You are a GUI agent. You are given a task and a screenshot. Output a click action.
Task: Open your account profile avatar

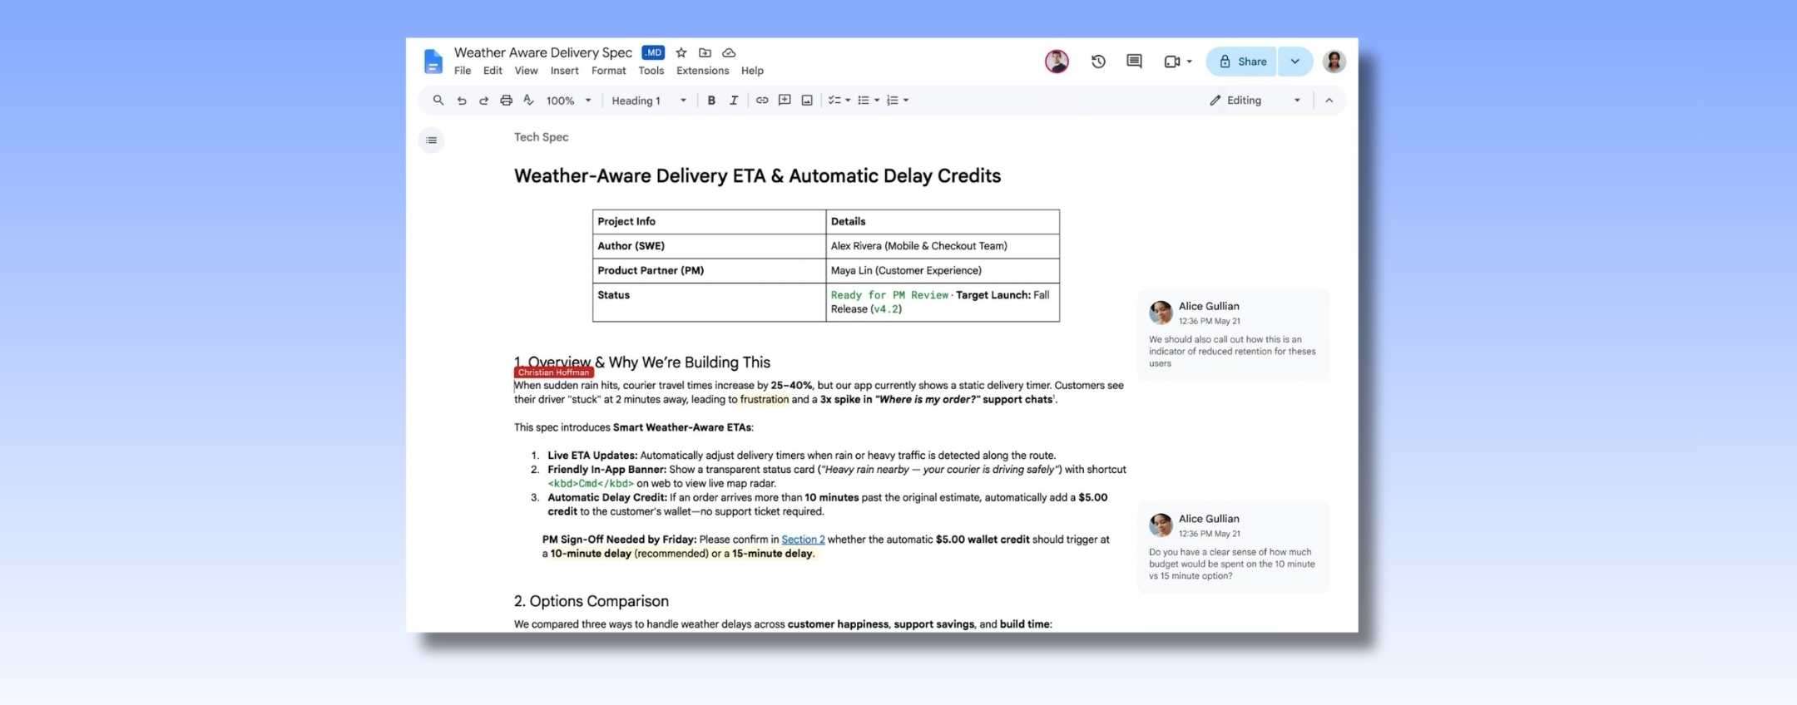(x=1334, y=62)
